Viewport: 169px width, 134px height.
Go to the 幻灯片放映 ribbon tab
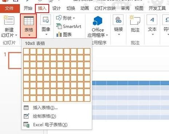(105, 8)
